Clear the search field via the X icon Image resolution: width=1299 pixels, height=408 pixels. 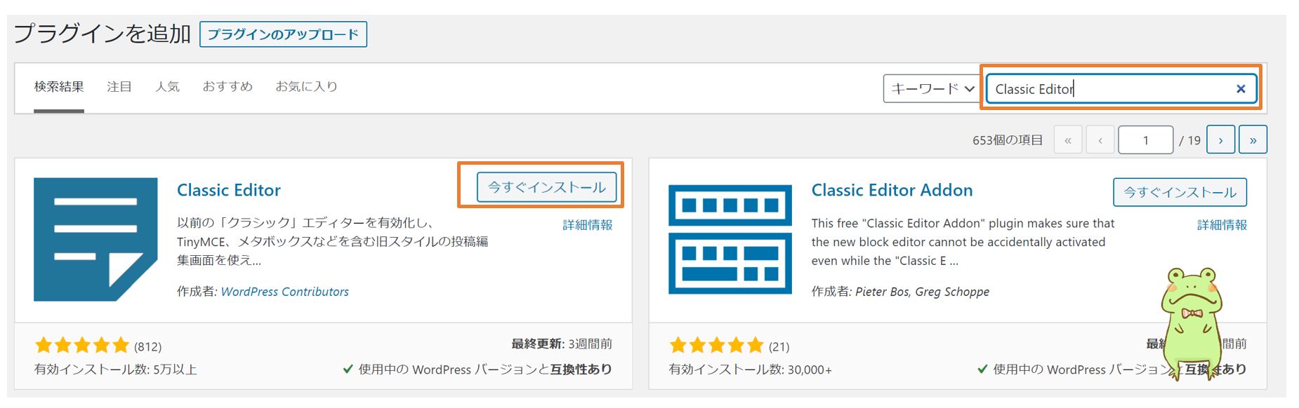[1239, 88]
